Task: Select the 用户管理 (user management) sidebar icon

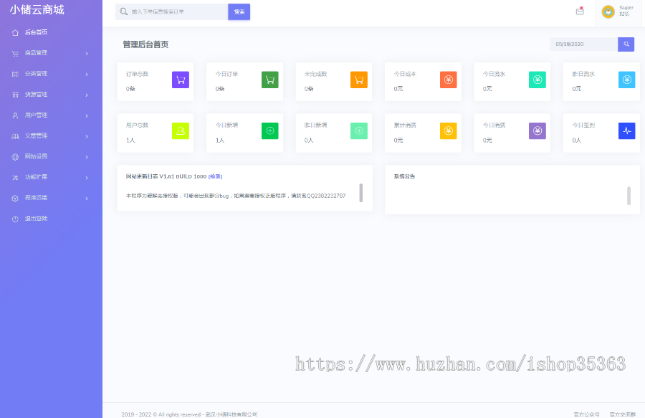Action: click(x=14, y=115)
